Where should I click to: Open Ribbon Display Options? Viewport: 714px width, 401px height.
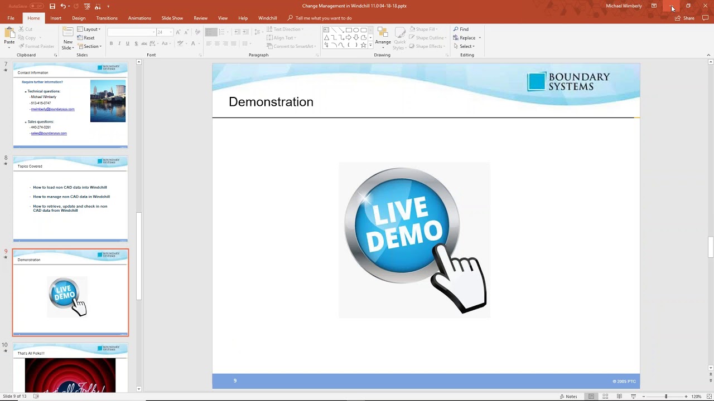coord(654,6)
